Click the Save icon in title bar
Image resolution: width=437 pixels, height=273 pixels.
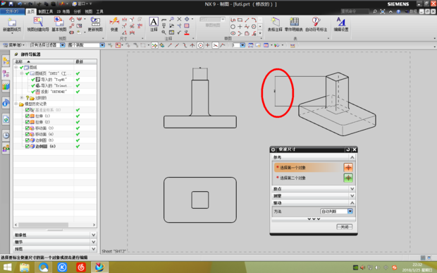point(11,4)
